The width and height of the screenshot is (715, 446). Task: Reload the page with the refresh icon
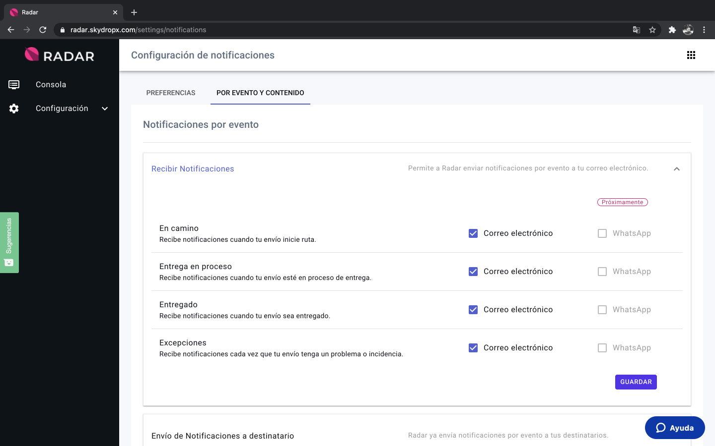[43, 30]
